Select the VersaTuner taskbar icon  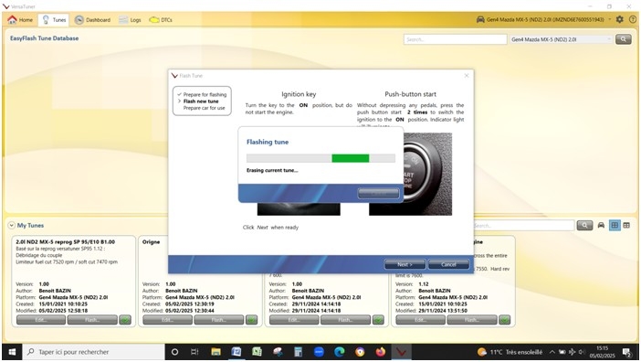(401, 352)
